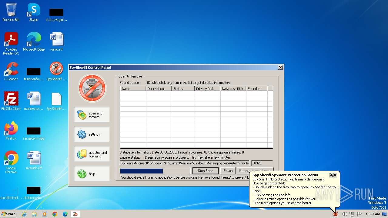
Task: Click the SpySheriff logo image
Action: coord(92,88)
